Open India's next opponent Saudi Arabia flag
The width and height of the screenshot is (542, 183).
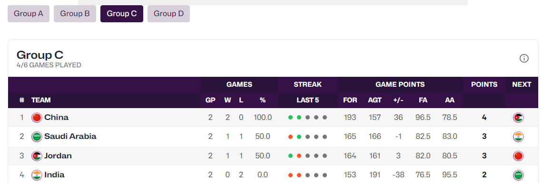[x=518, y=175]
